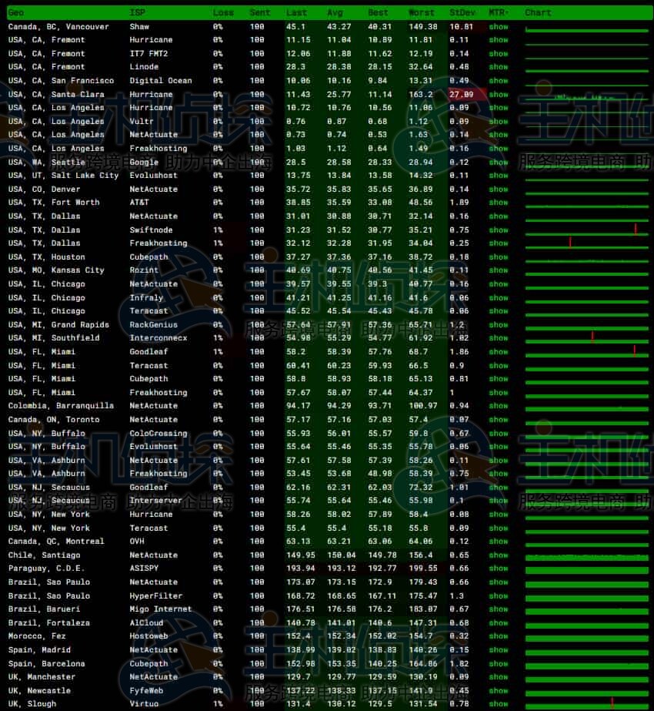Open MTR show link for Fremont Linode

coord(499,67)
